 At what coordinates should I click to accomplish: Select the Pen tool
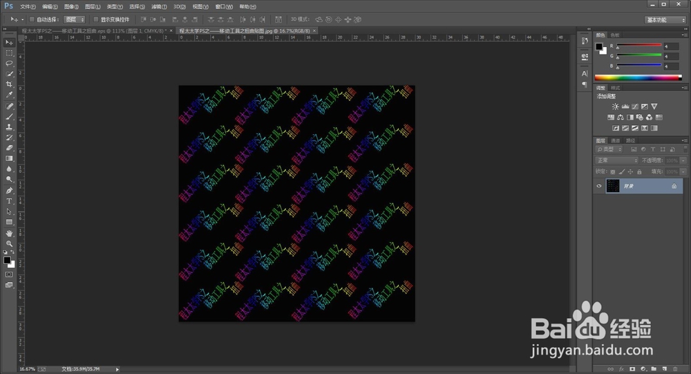pos(9,191)
